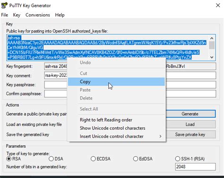This screenshot has width=224, height=178.
Task: Select Show Unicode control characters
Action: click(x=116, y=128)
